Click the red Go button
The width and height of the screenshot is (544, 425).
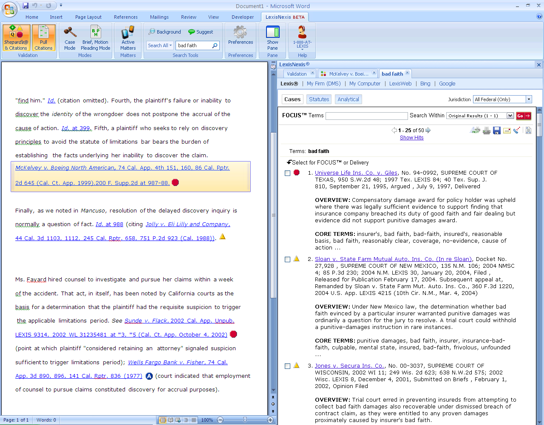[524, 116]
